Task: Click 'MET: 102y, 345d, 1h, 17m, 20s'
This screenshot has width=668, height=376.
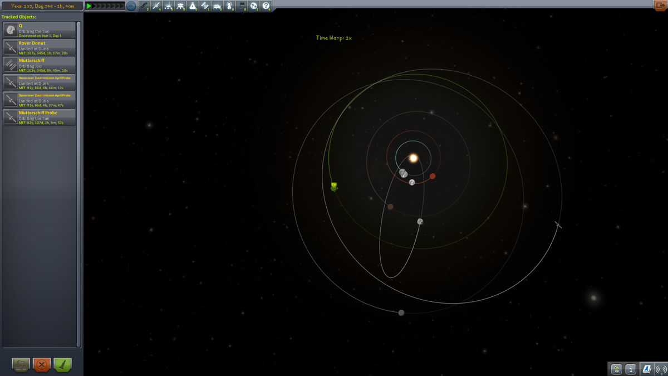Action: click(43, 53)
